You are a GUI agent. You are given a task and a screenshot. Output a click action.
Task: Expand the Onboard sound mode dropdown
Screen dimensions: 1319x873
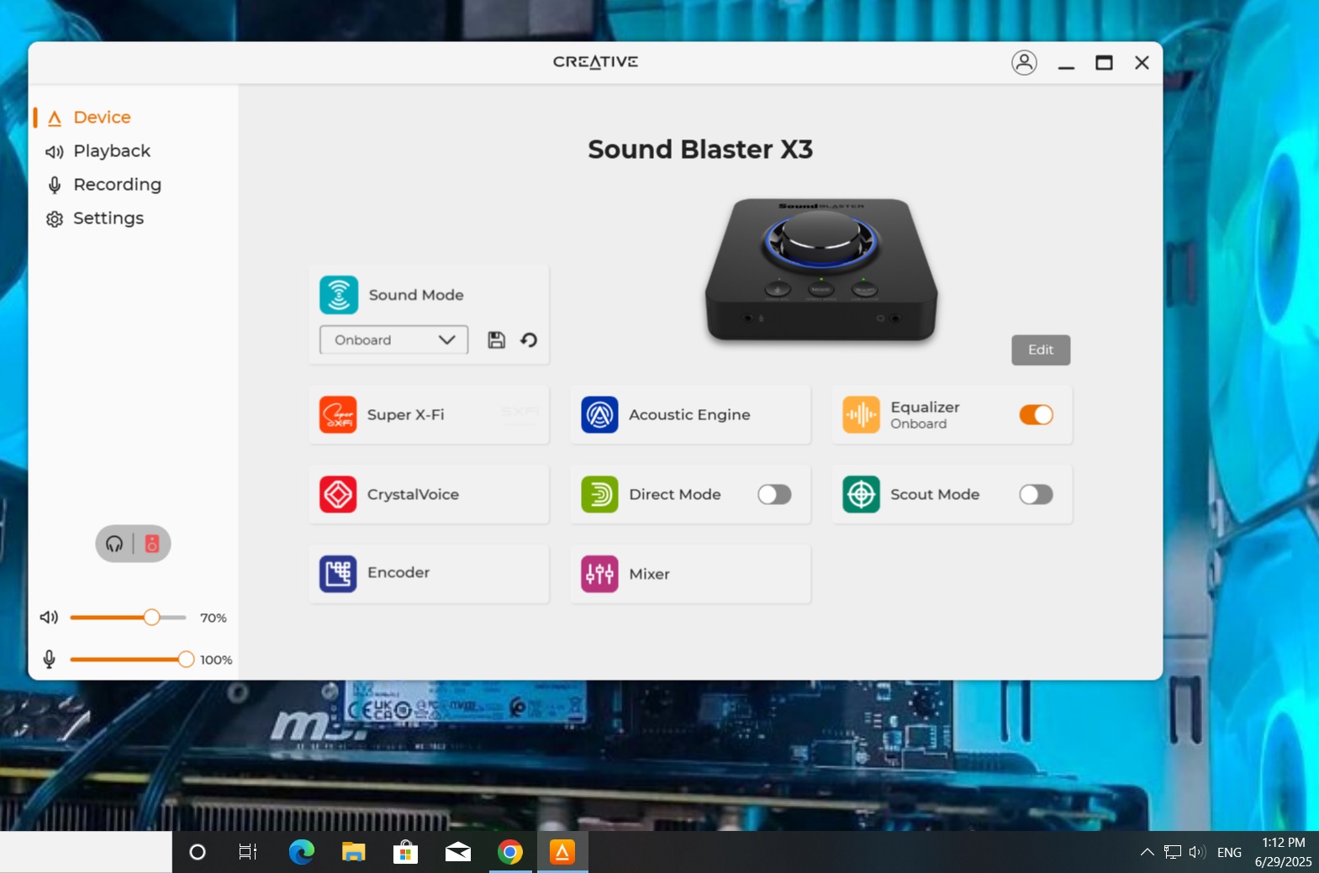393,339
